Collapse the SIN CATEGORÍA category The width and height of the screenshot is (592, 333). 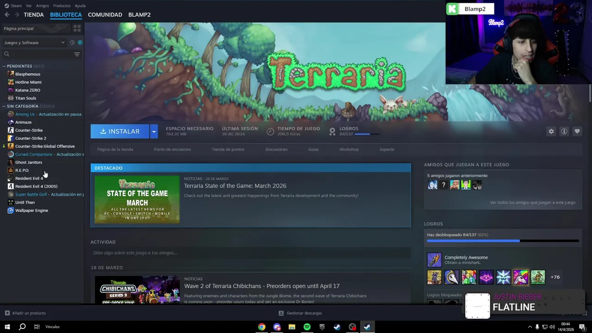coord(4,106)
